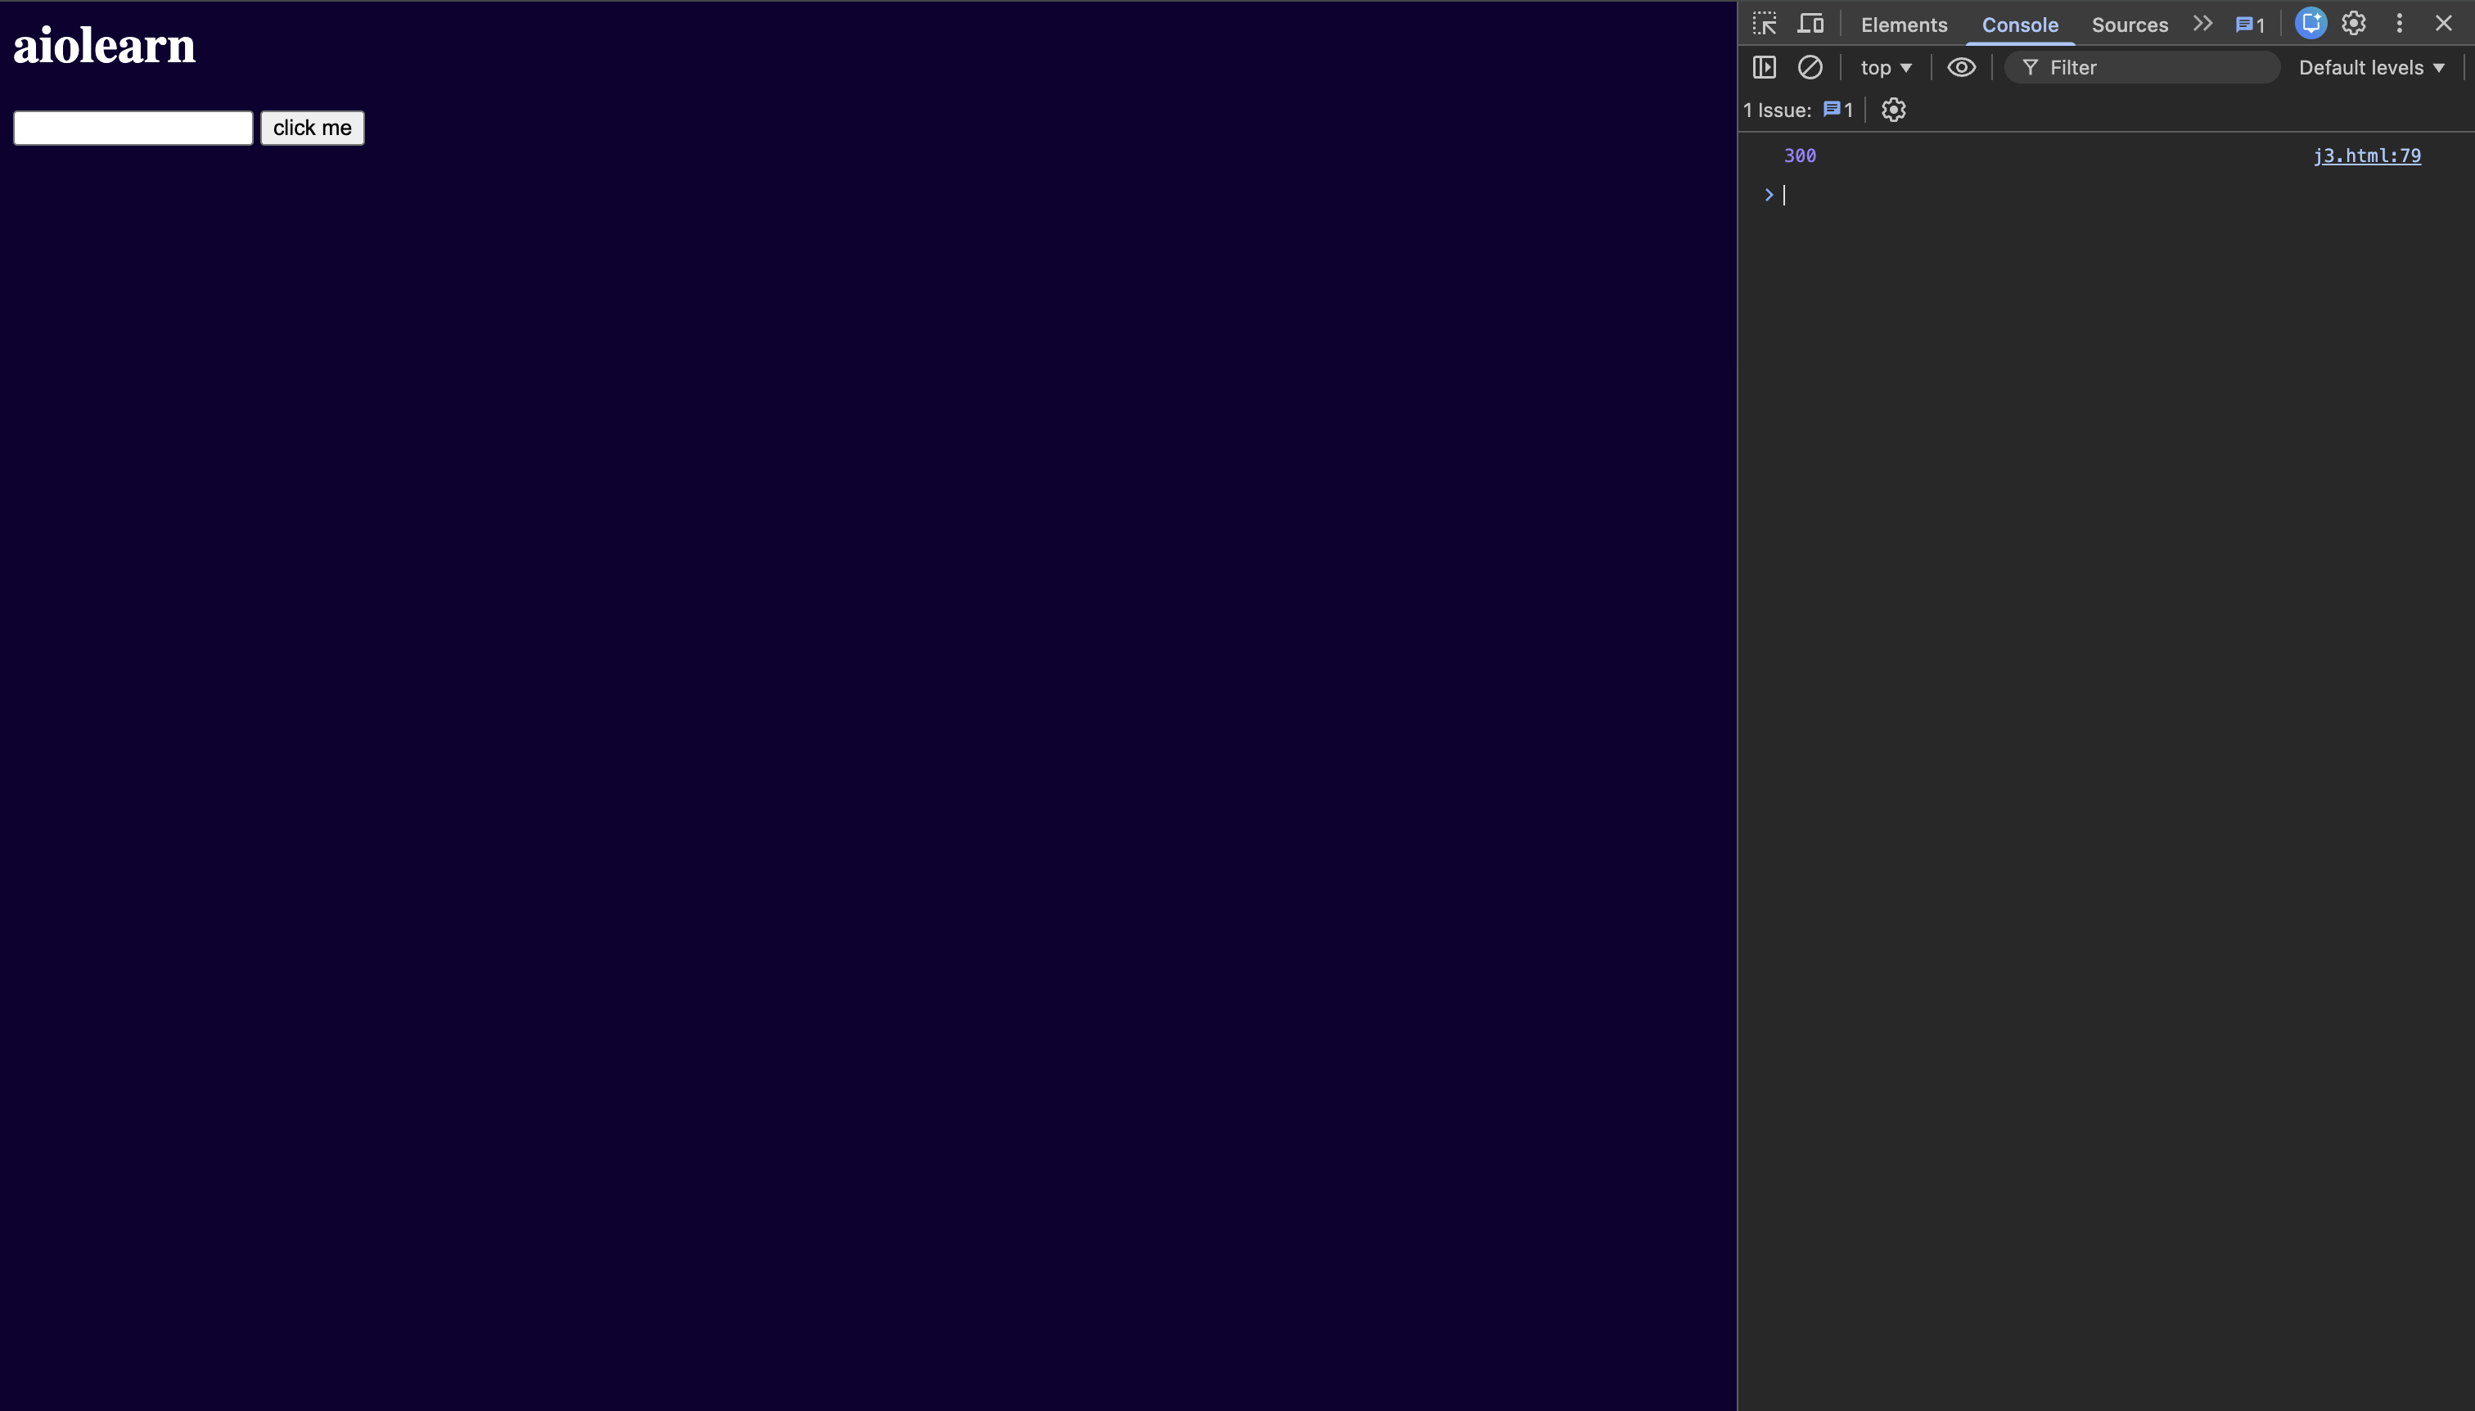Open the three-dot customize DevTools menu
2475x1411 pixels.
pyautogui.click(x=2400, y=23)
